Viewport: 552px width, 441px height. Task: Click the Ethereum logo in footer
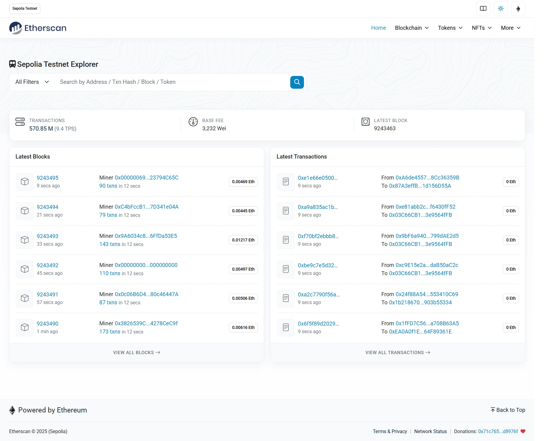(x=12, y=410)
